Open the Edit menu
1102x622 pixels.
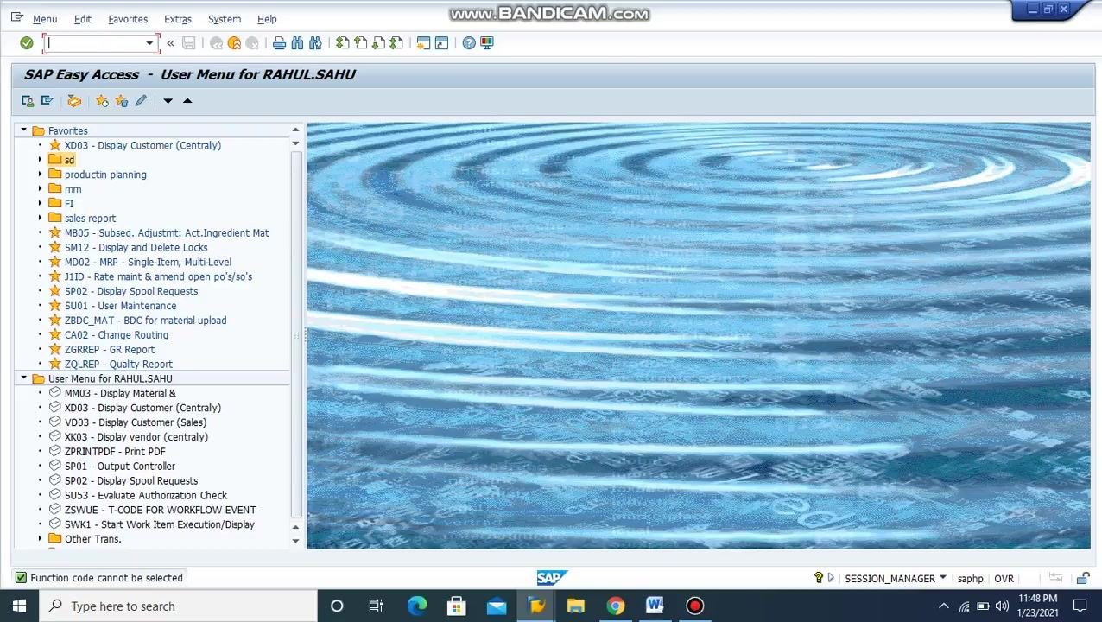point(83,19)
